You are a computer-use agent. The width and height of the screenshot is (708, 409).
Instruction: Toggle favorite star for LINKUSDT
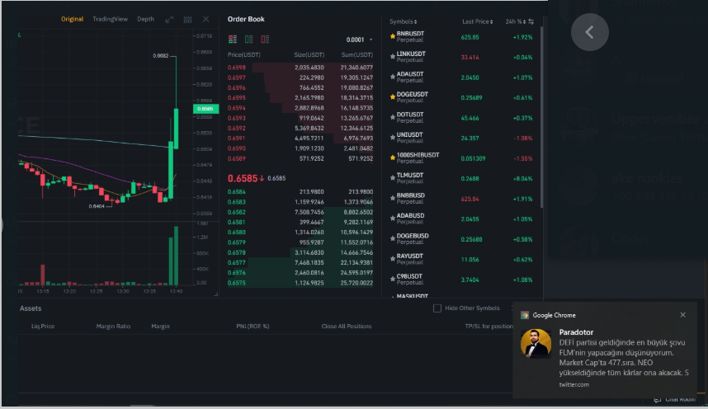tap(393, 57)
